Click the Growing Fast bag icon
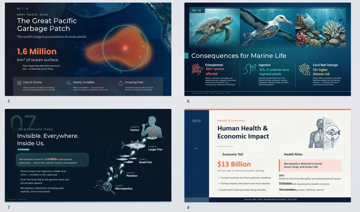Screen dimensions: 360x212 click(x=120, y=83)
